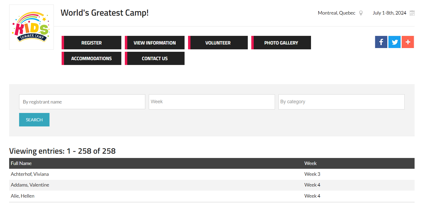This screenshot has height=203, width=424.
Task: Focus the By registrant name field
Action: point(82,102)
